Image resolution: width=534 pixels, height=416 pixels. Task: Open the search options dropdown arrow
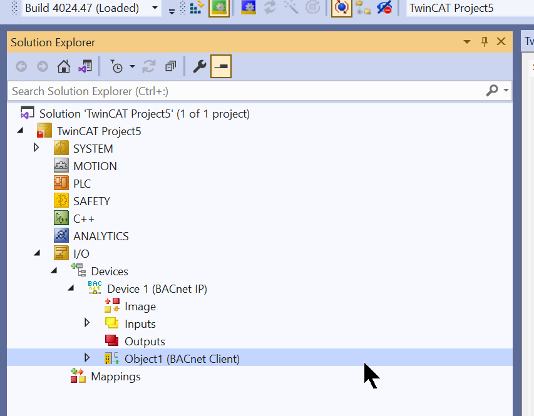point(506,91)
